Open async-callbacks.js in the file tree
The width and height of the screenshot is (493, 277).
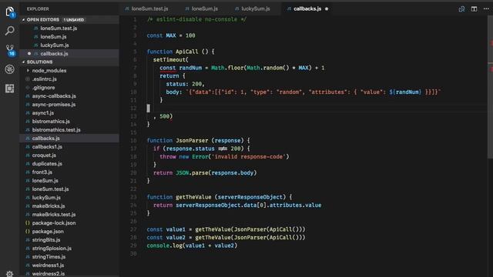[54, 96]
